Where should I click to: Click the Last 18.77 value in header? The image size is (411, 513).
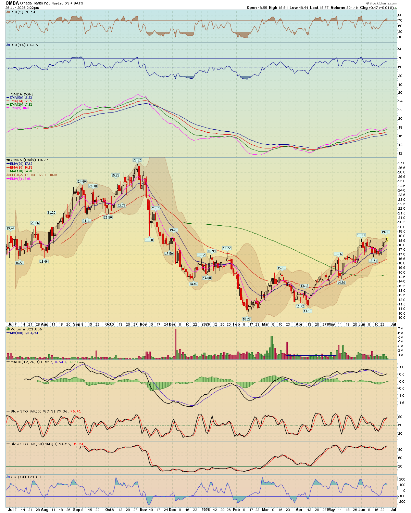[320, 8]
